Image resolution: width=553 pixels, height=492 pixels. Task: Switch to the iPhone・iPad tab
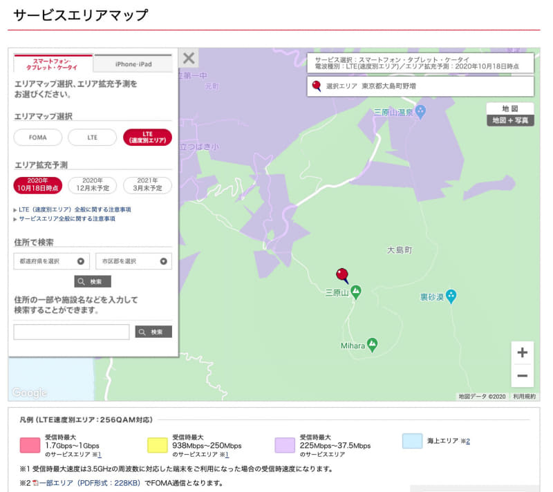tap(133, 64)
